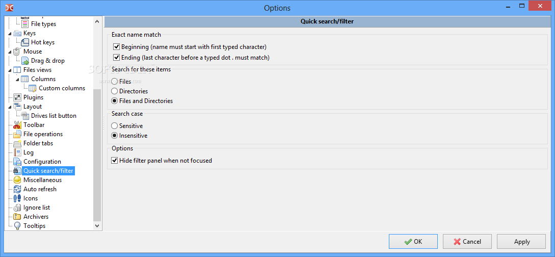Click the OK button
Screen dimensions: 555x257
click(413, 242)
